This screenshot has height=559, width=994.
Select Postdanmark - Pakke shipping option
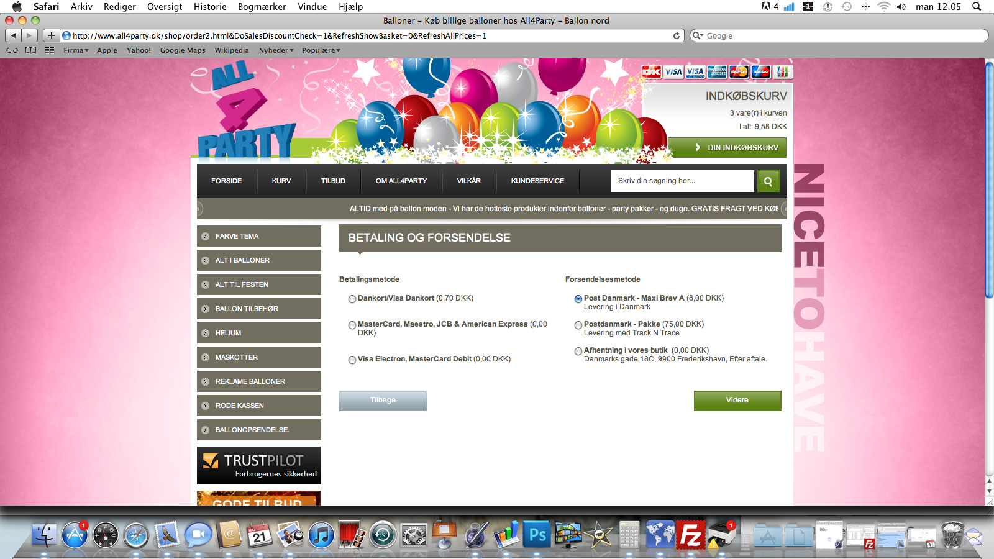click(x=578, y=325)
